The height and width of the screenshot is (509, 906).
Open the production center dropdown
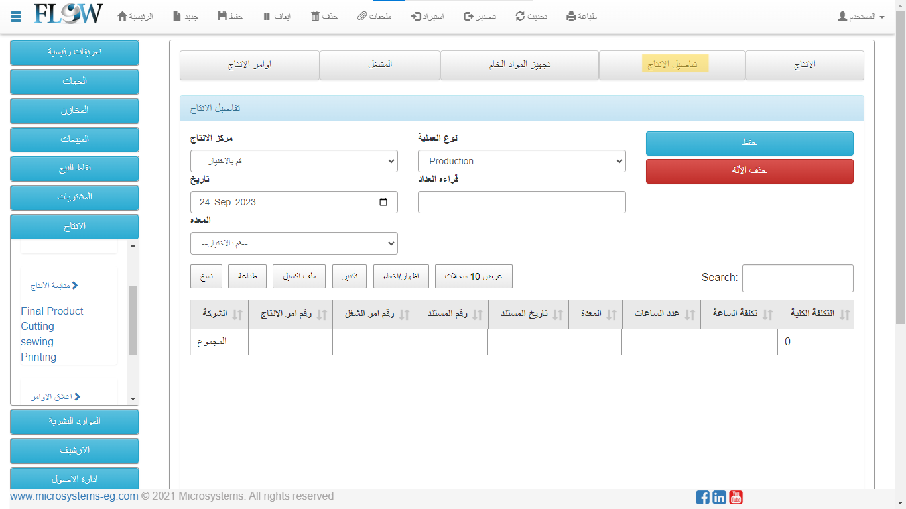(294, 161)
